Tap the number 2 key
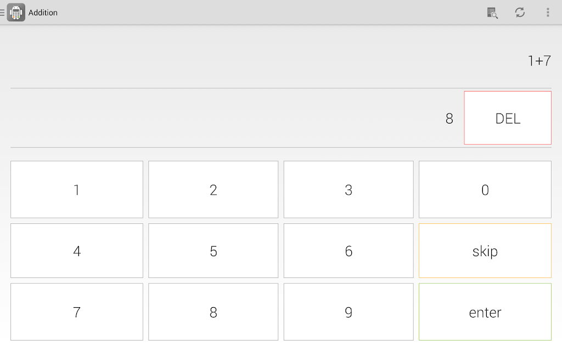This screenshot has height=351, width=562. click(213, 189)
